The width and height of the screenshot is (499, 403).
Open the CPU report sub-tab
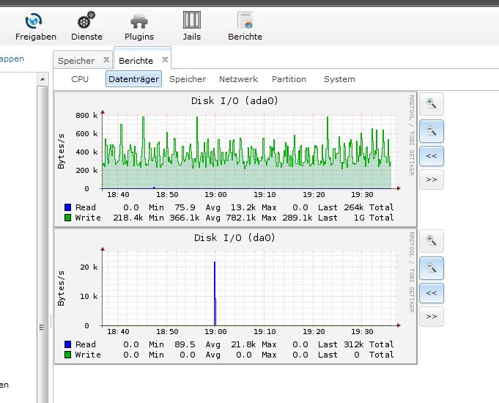click(80, 79)
